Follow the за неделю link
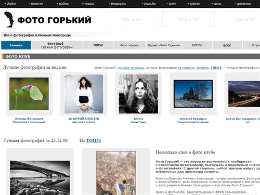 [186, 68]
